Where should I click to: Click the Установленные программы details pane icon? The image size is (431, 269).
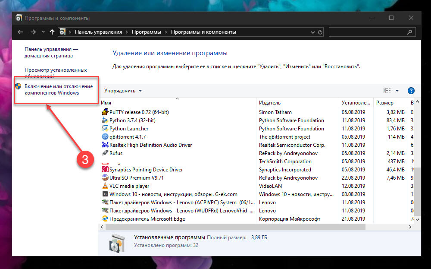[x=117, y=243]
